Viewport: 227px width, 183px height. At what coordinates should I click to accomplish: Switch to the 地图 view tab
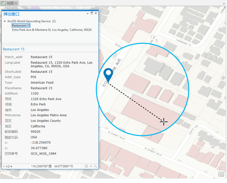tap(10, 3)
